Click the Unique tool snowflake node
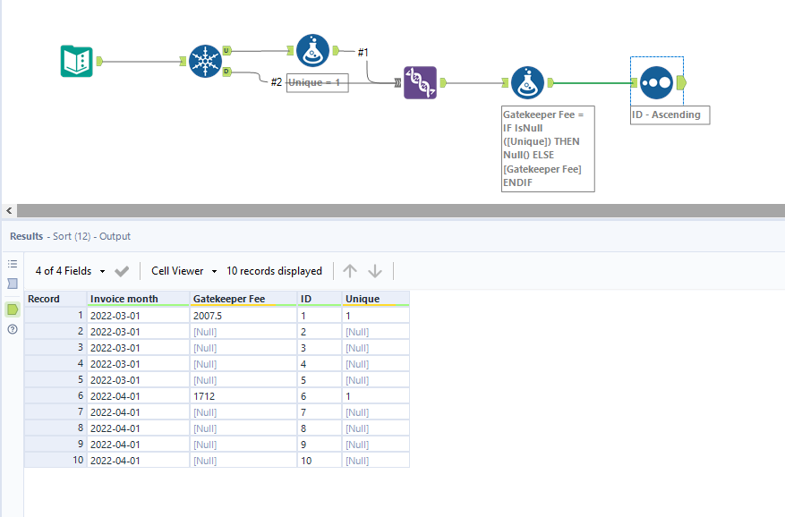This screenshot has height=517, width=785. point(205,61)
